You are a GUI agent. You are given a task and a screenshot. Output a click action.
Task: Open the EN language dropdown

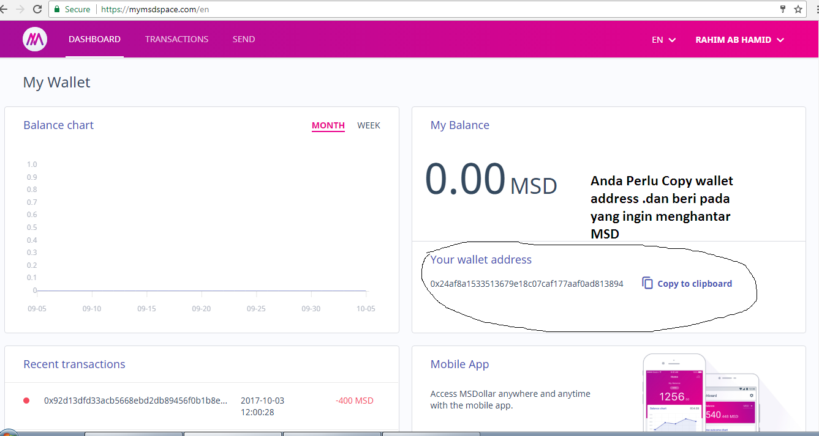coord(662,39)
